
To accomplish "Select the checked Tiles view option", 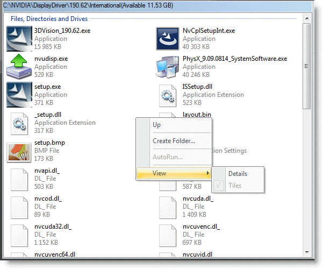I will (x=238, y=186).
